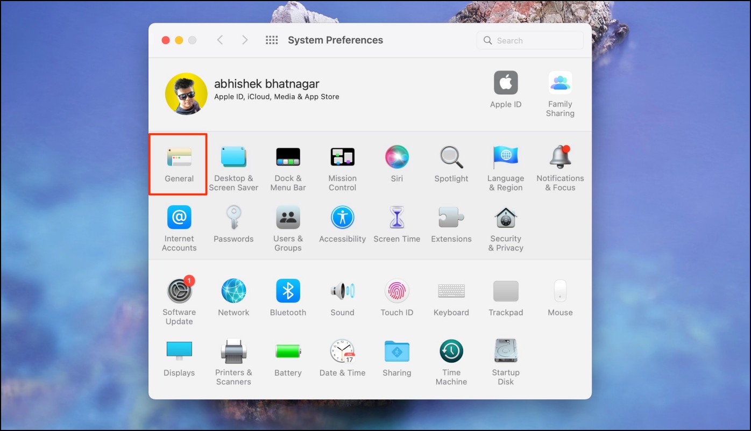Open Desktop & Screen Saver preferences

(x=233, y=168)
